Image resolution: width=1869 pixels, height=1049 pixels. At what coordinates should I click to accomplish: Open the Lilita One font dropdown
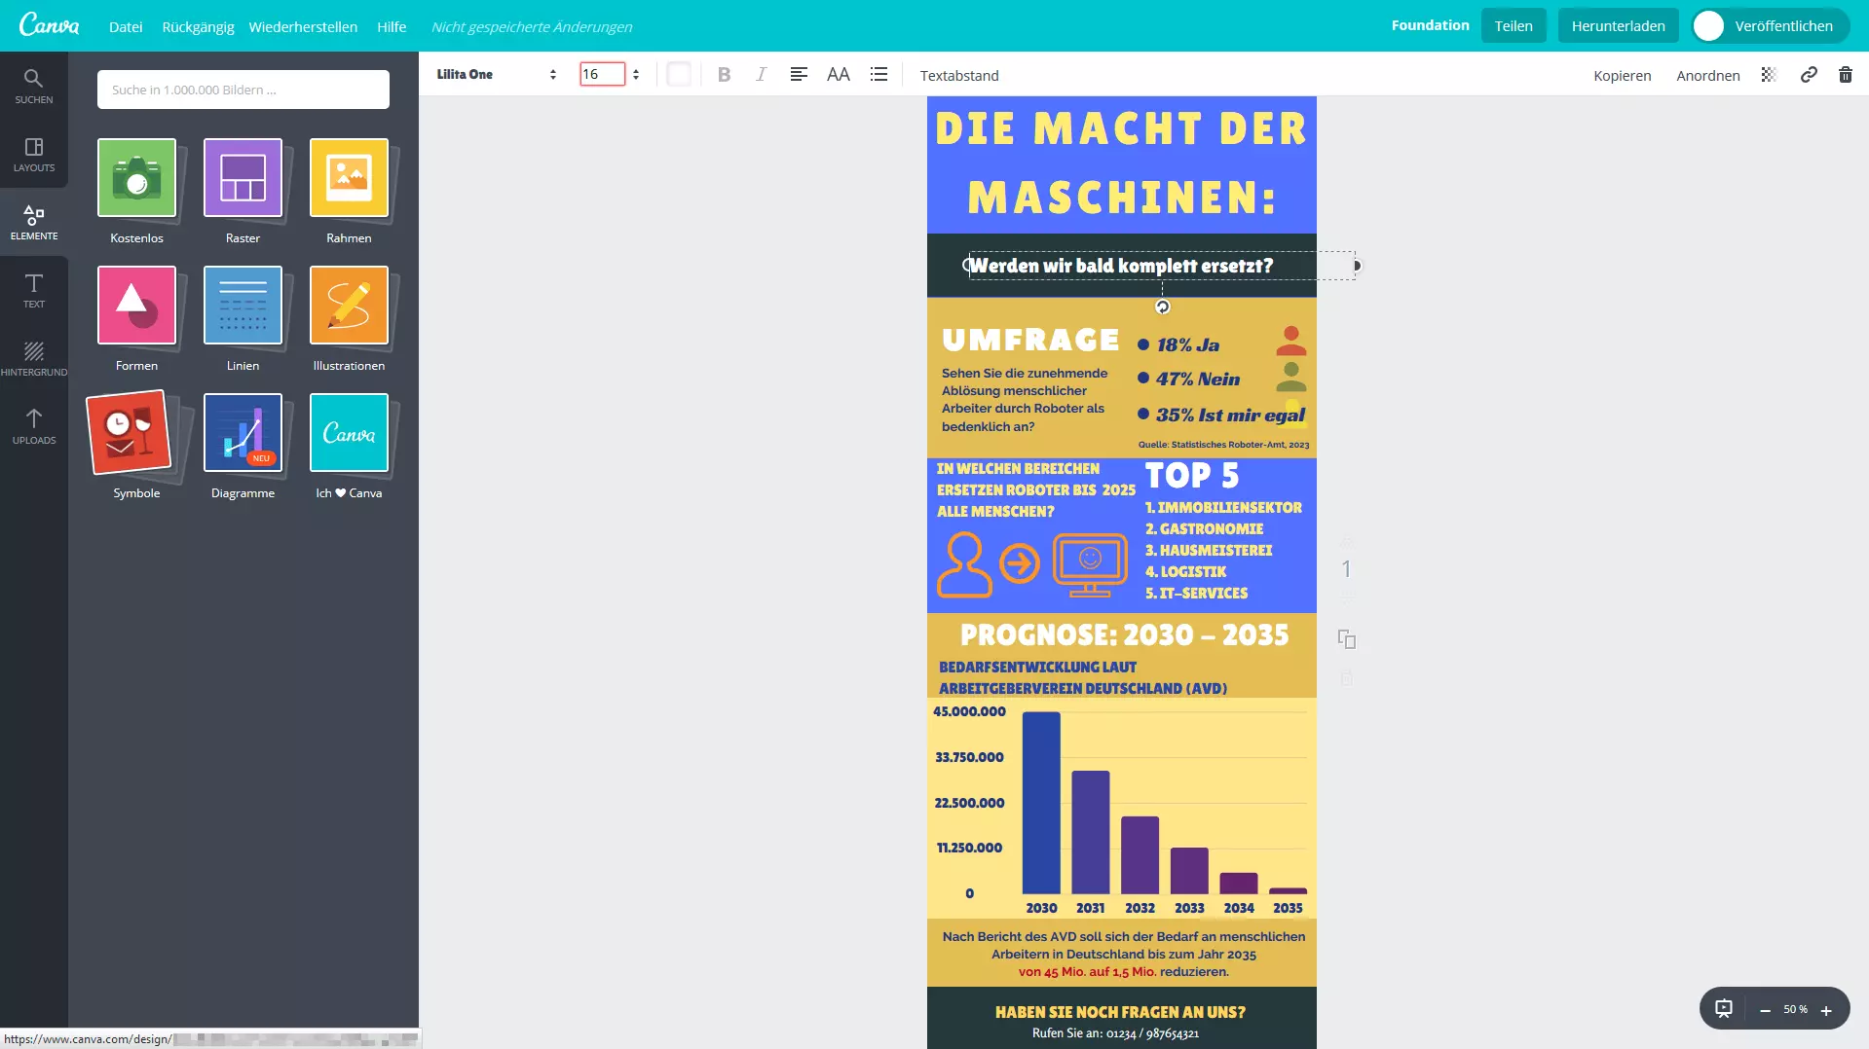(496, 74)
